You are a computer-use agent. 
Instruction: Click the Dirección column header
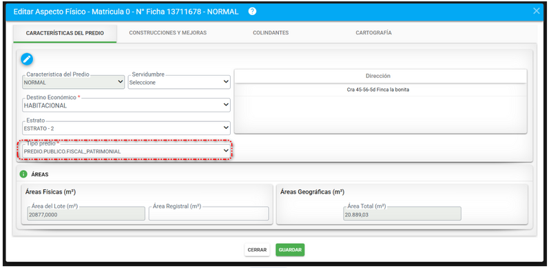381,76
